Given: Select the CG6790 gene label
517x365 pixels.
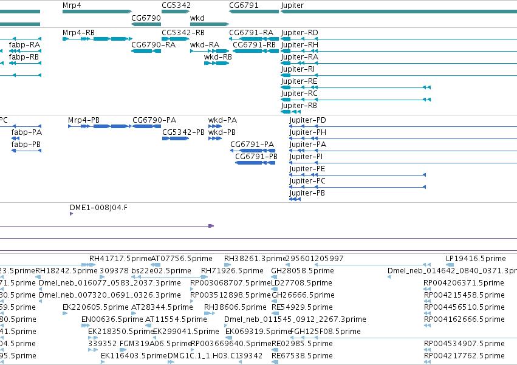Looking at the screenshot, I should (146, 18).
